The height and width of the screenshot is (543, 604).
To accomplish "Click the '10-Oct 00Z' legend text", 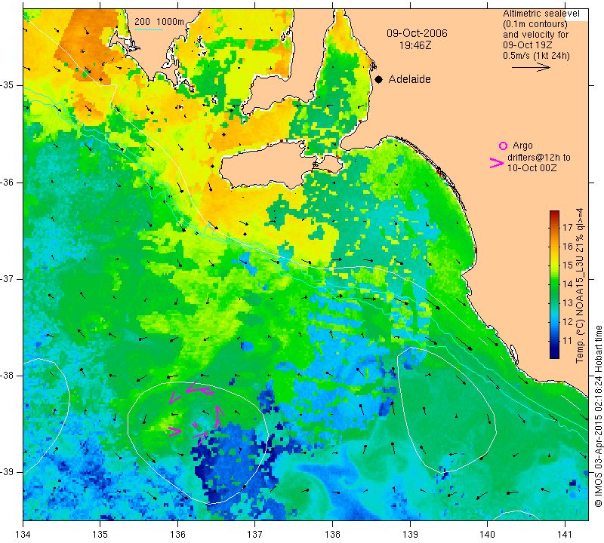I will tap(532, 167).
